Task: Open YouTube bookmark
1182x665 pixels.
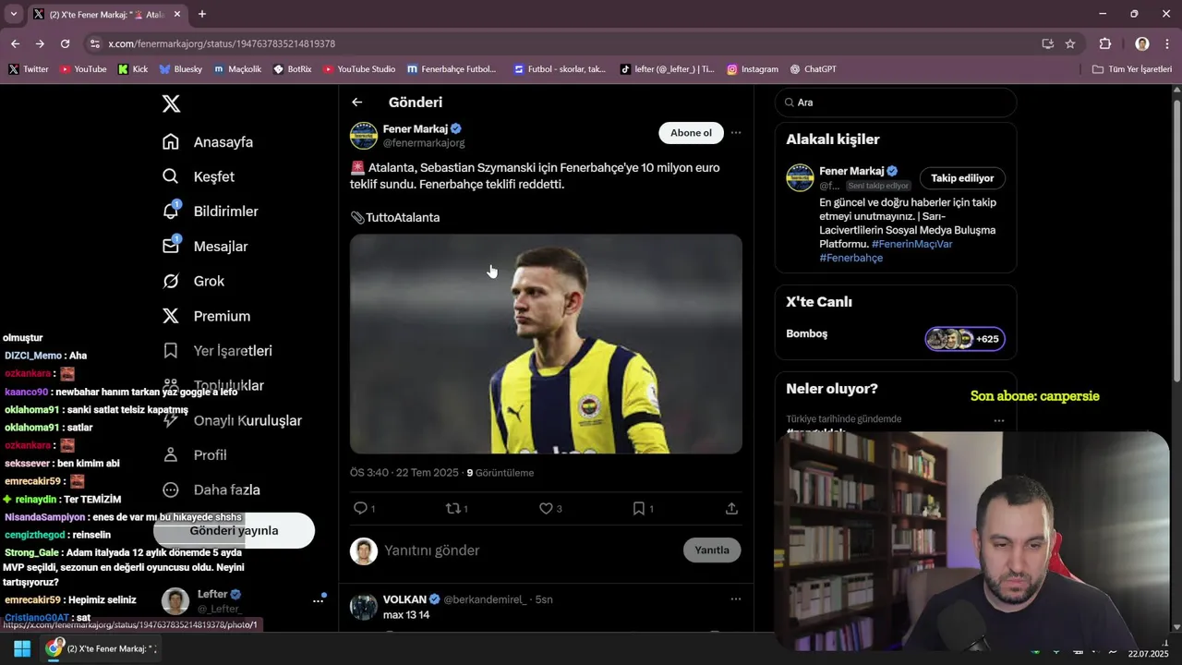Action: [x=83, y=69]
